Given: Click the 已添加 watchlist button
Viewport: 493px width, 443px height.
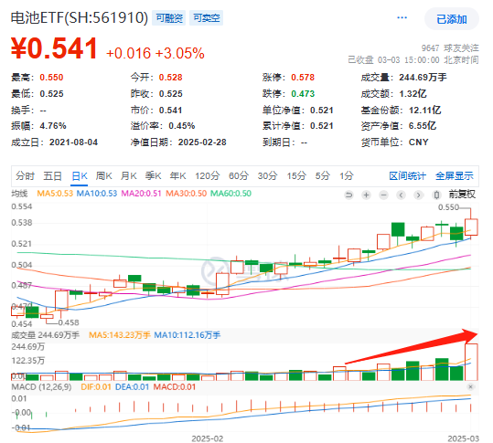Looking at the screenshot, I should click(452, 19).
